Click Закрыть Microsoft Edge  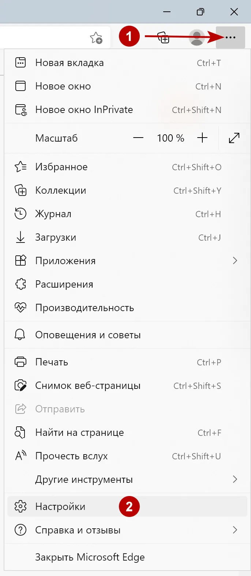tap(90, 557)
